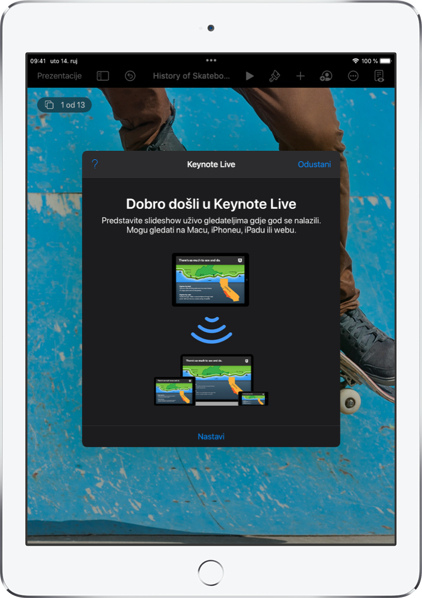
Task: Tap the undo arrow icon
Action: (x=130, y=76)
